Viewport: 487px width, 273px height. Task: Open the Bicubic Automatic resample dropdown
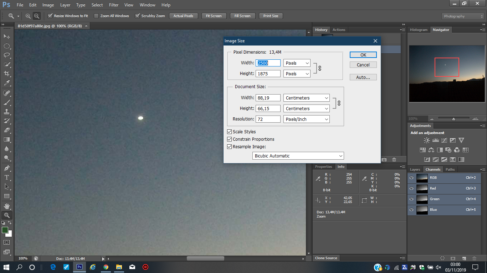click(298, 156)
